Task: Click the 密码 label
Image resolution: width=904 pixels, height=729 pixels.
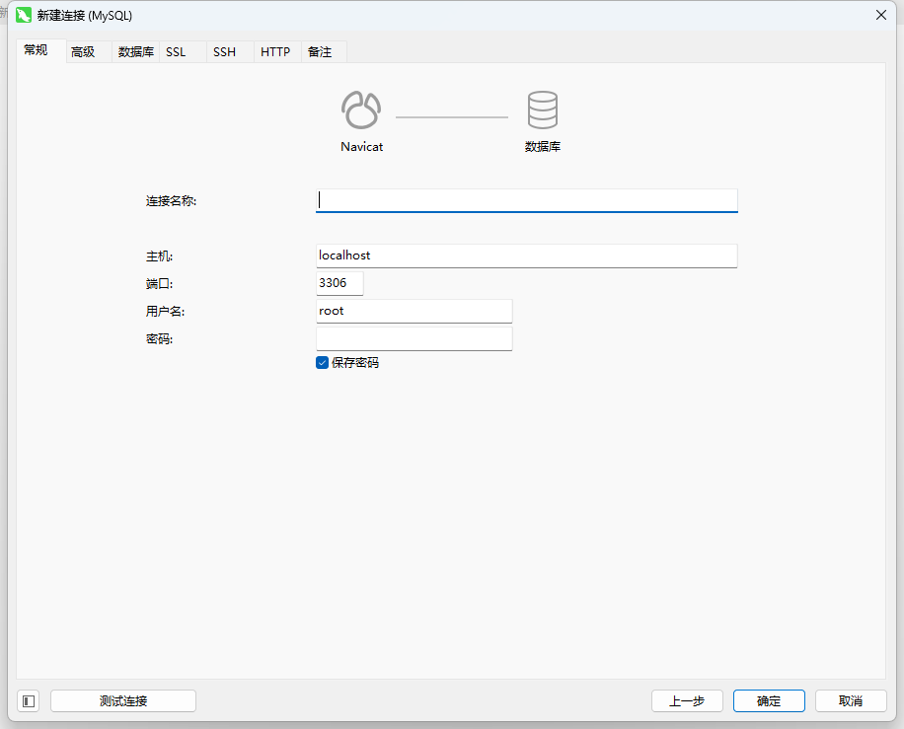Action: (159, 339)
